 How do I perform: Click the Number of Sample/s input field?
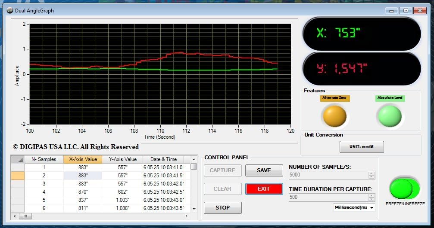click(328, 175)
